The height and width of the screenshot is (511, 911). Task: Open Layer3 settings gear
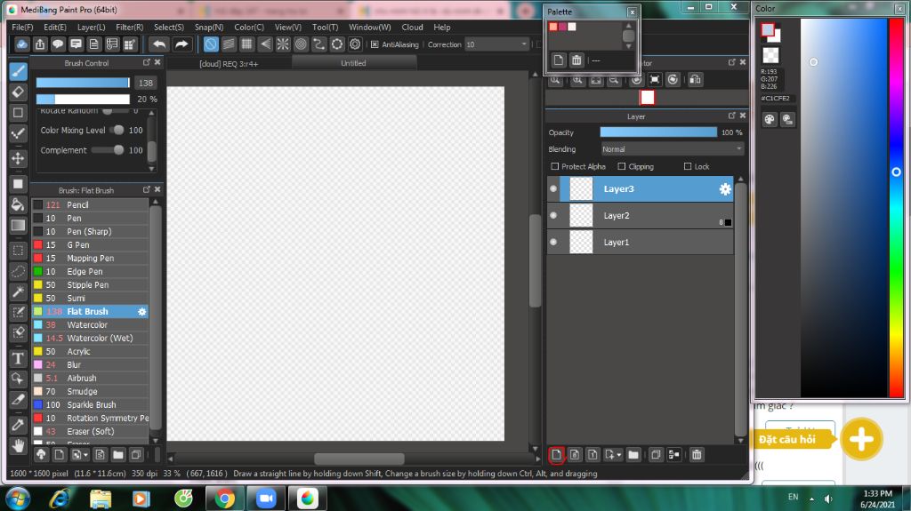coord(725,188)
